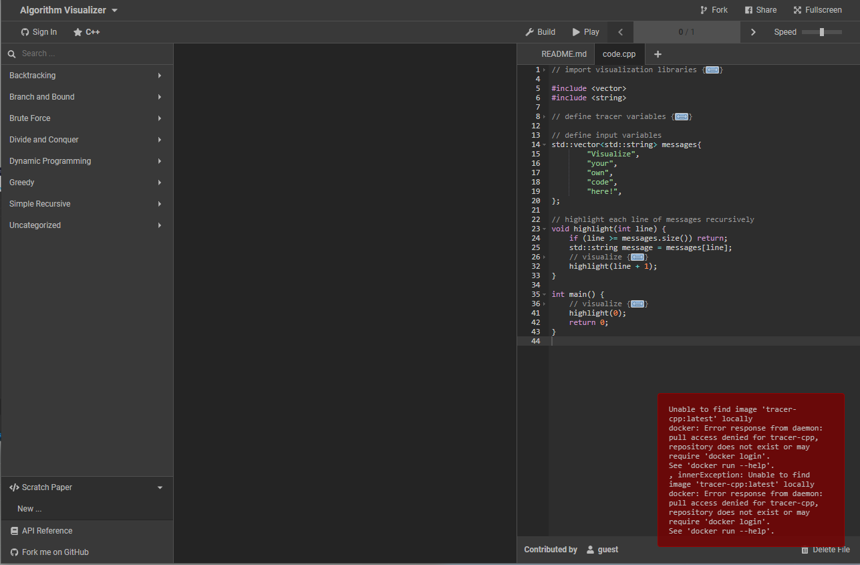Click the algorithm Search input field
Screen dimensions: 860x565
(x=94, y=53)
